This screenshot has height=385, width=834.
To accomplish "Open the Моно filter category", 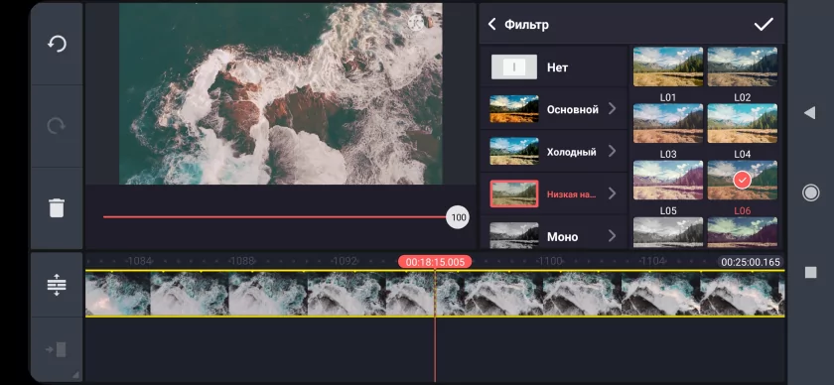I will pyautogui.click(x=554, y=235).
